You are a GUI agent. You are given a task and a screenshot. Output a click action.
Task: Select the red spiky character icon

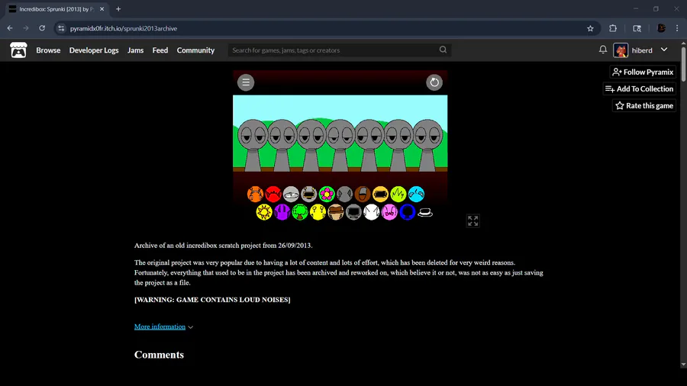pyautogui.click(x=273, y=194)
